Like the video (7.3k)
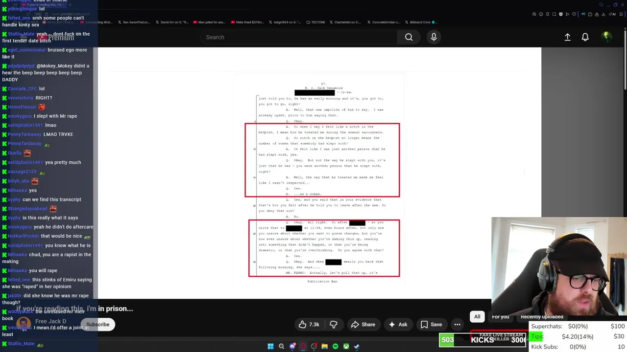The height and width of the screenshot is (352, 627). tap(309, 324)
